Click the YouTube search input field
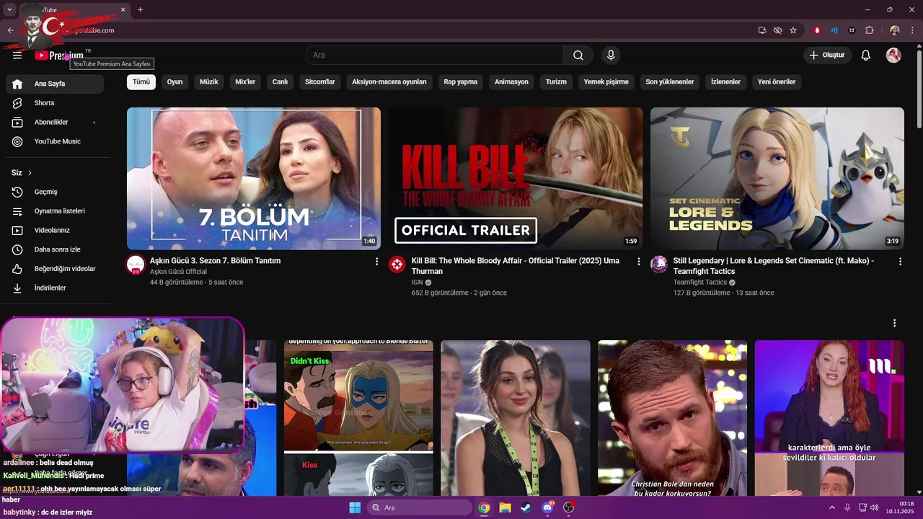The height and width of the screenshot is (519, 923). [434, 56]
